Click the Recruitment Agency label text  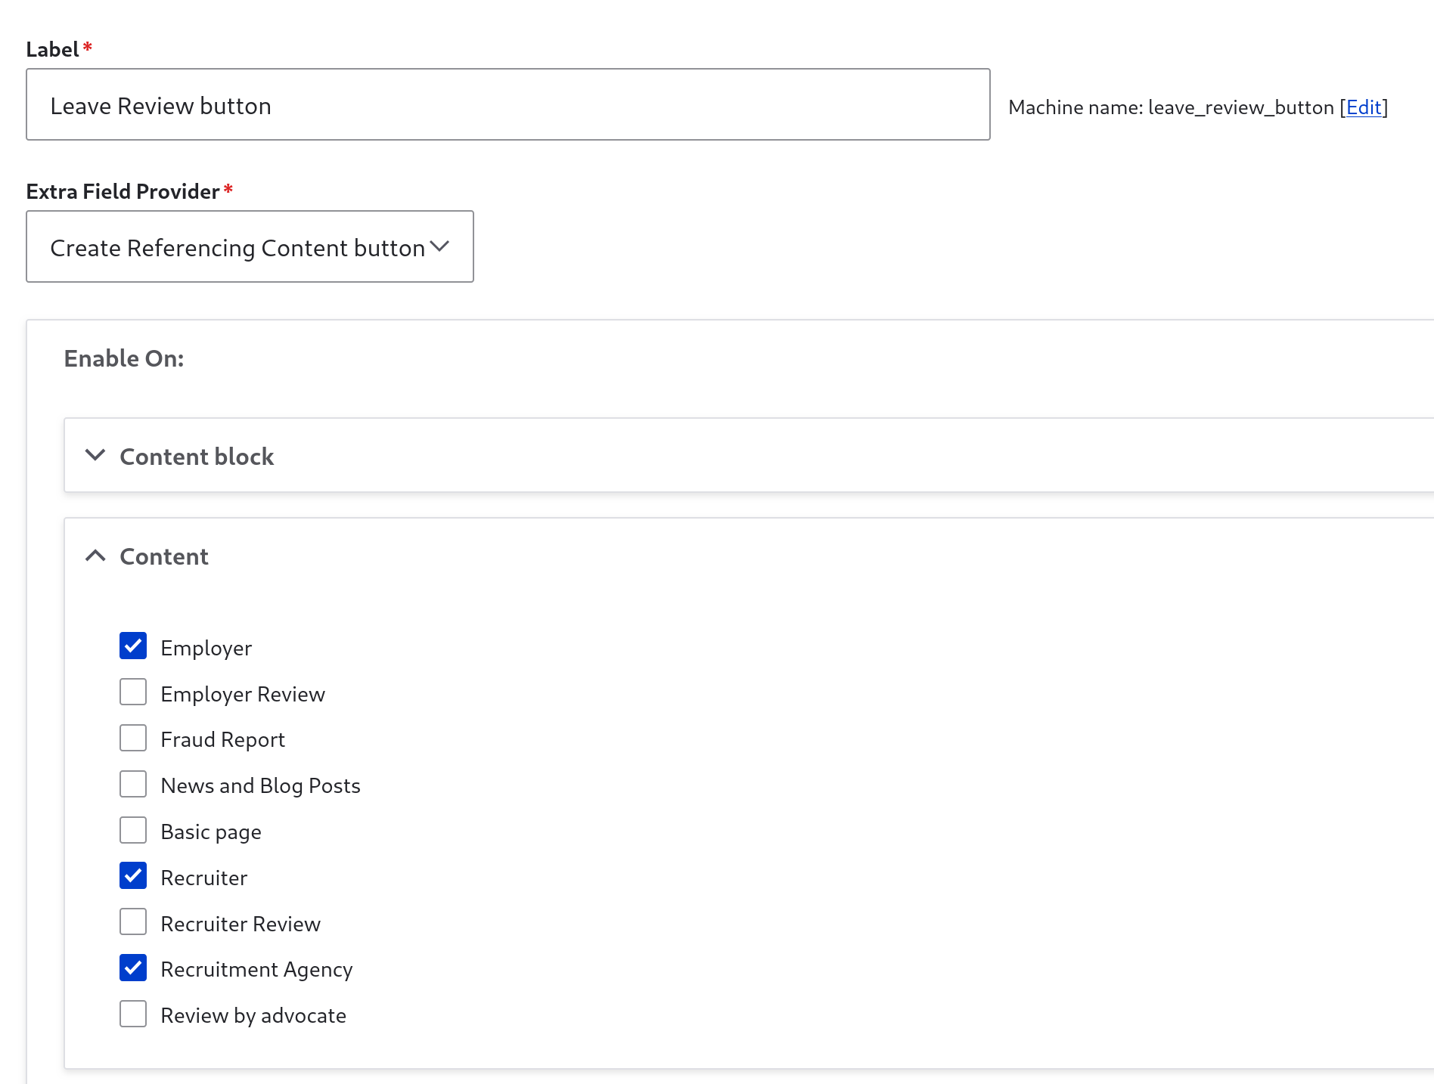[x=256, y=969]
